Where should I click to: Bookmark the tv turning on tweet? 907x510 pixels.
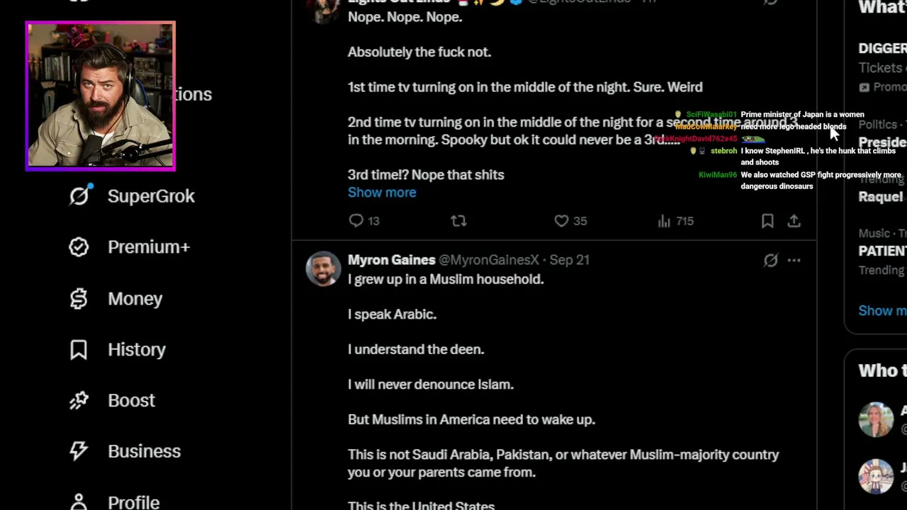pos(767,221)
